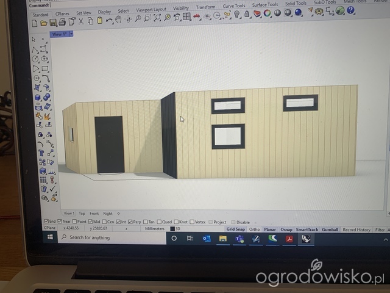Toggle the Near osnap checkbox
Image resolution: width=390 pixels, height=293 pixels.
pos(60,221)
